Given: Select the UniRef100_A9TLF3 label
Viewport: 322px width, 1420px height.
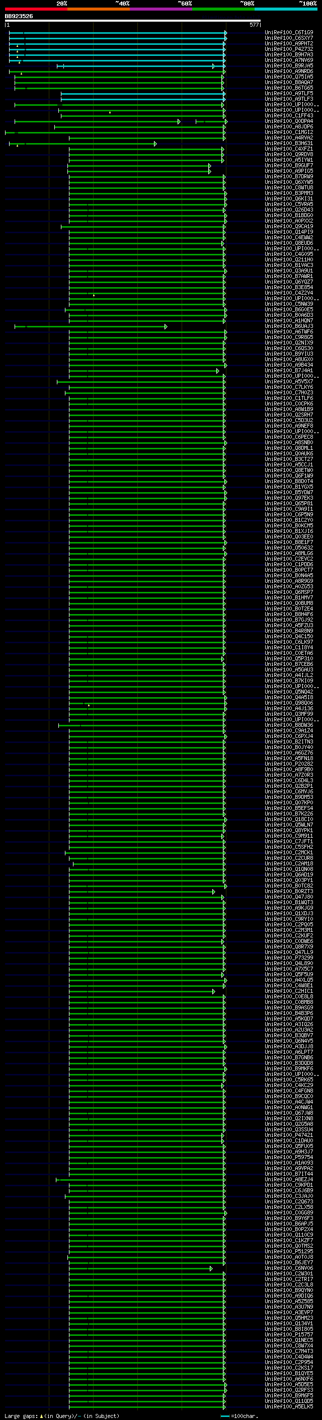Looking at the screenshot, I should coord(289,99).
